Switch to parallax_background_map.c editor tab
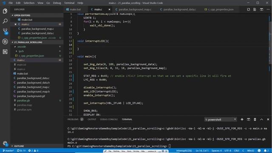272x153 pixels. (x=135, y=9)
